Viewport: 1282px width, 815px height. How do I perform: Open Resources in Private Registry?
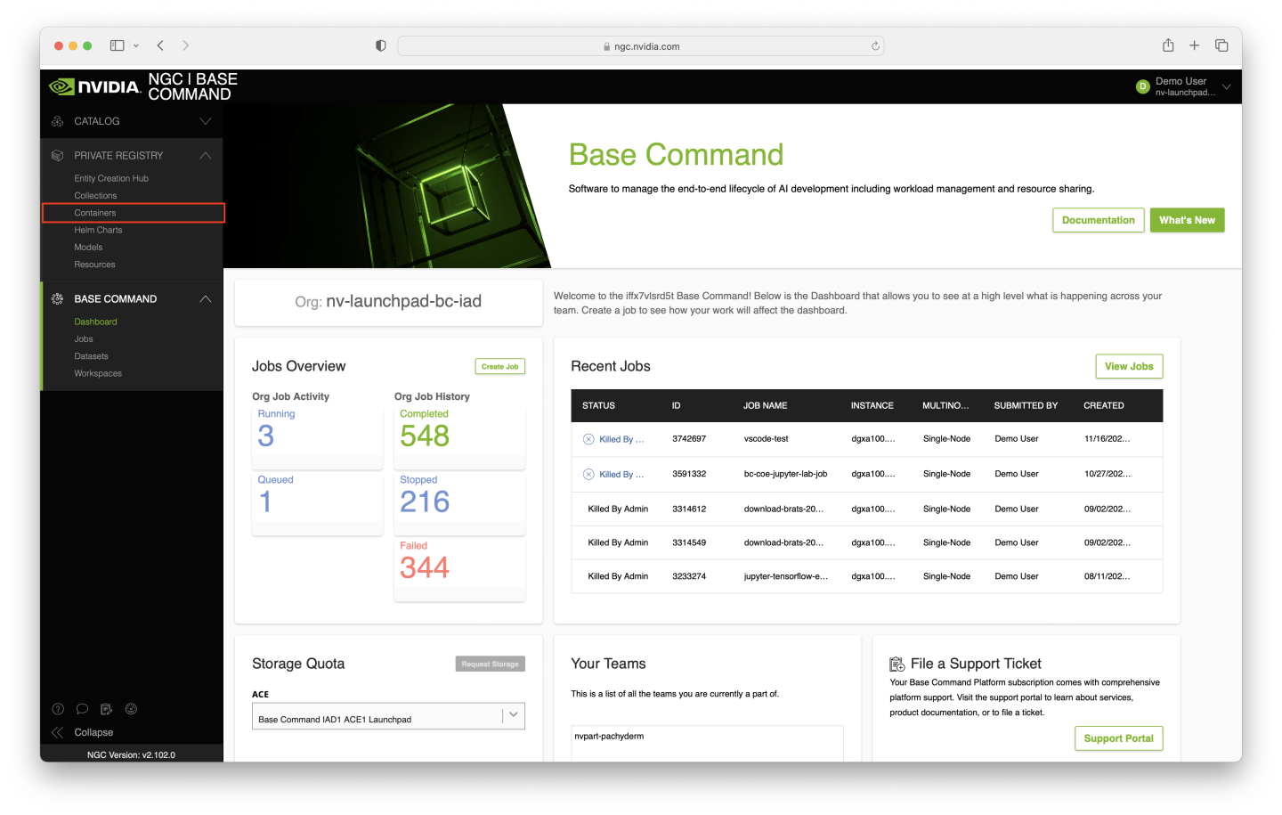(x=94, y=265)
